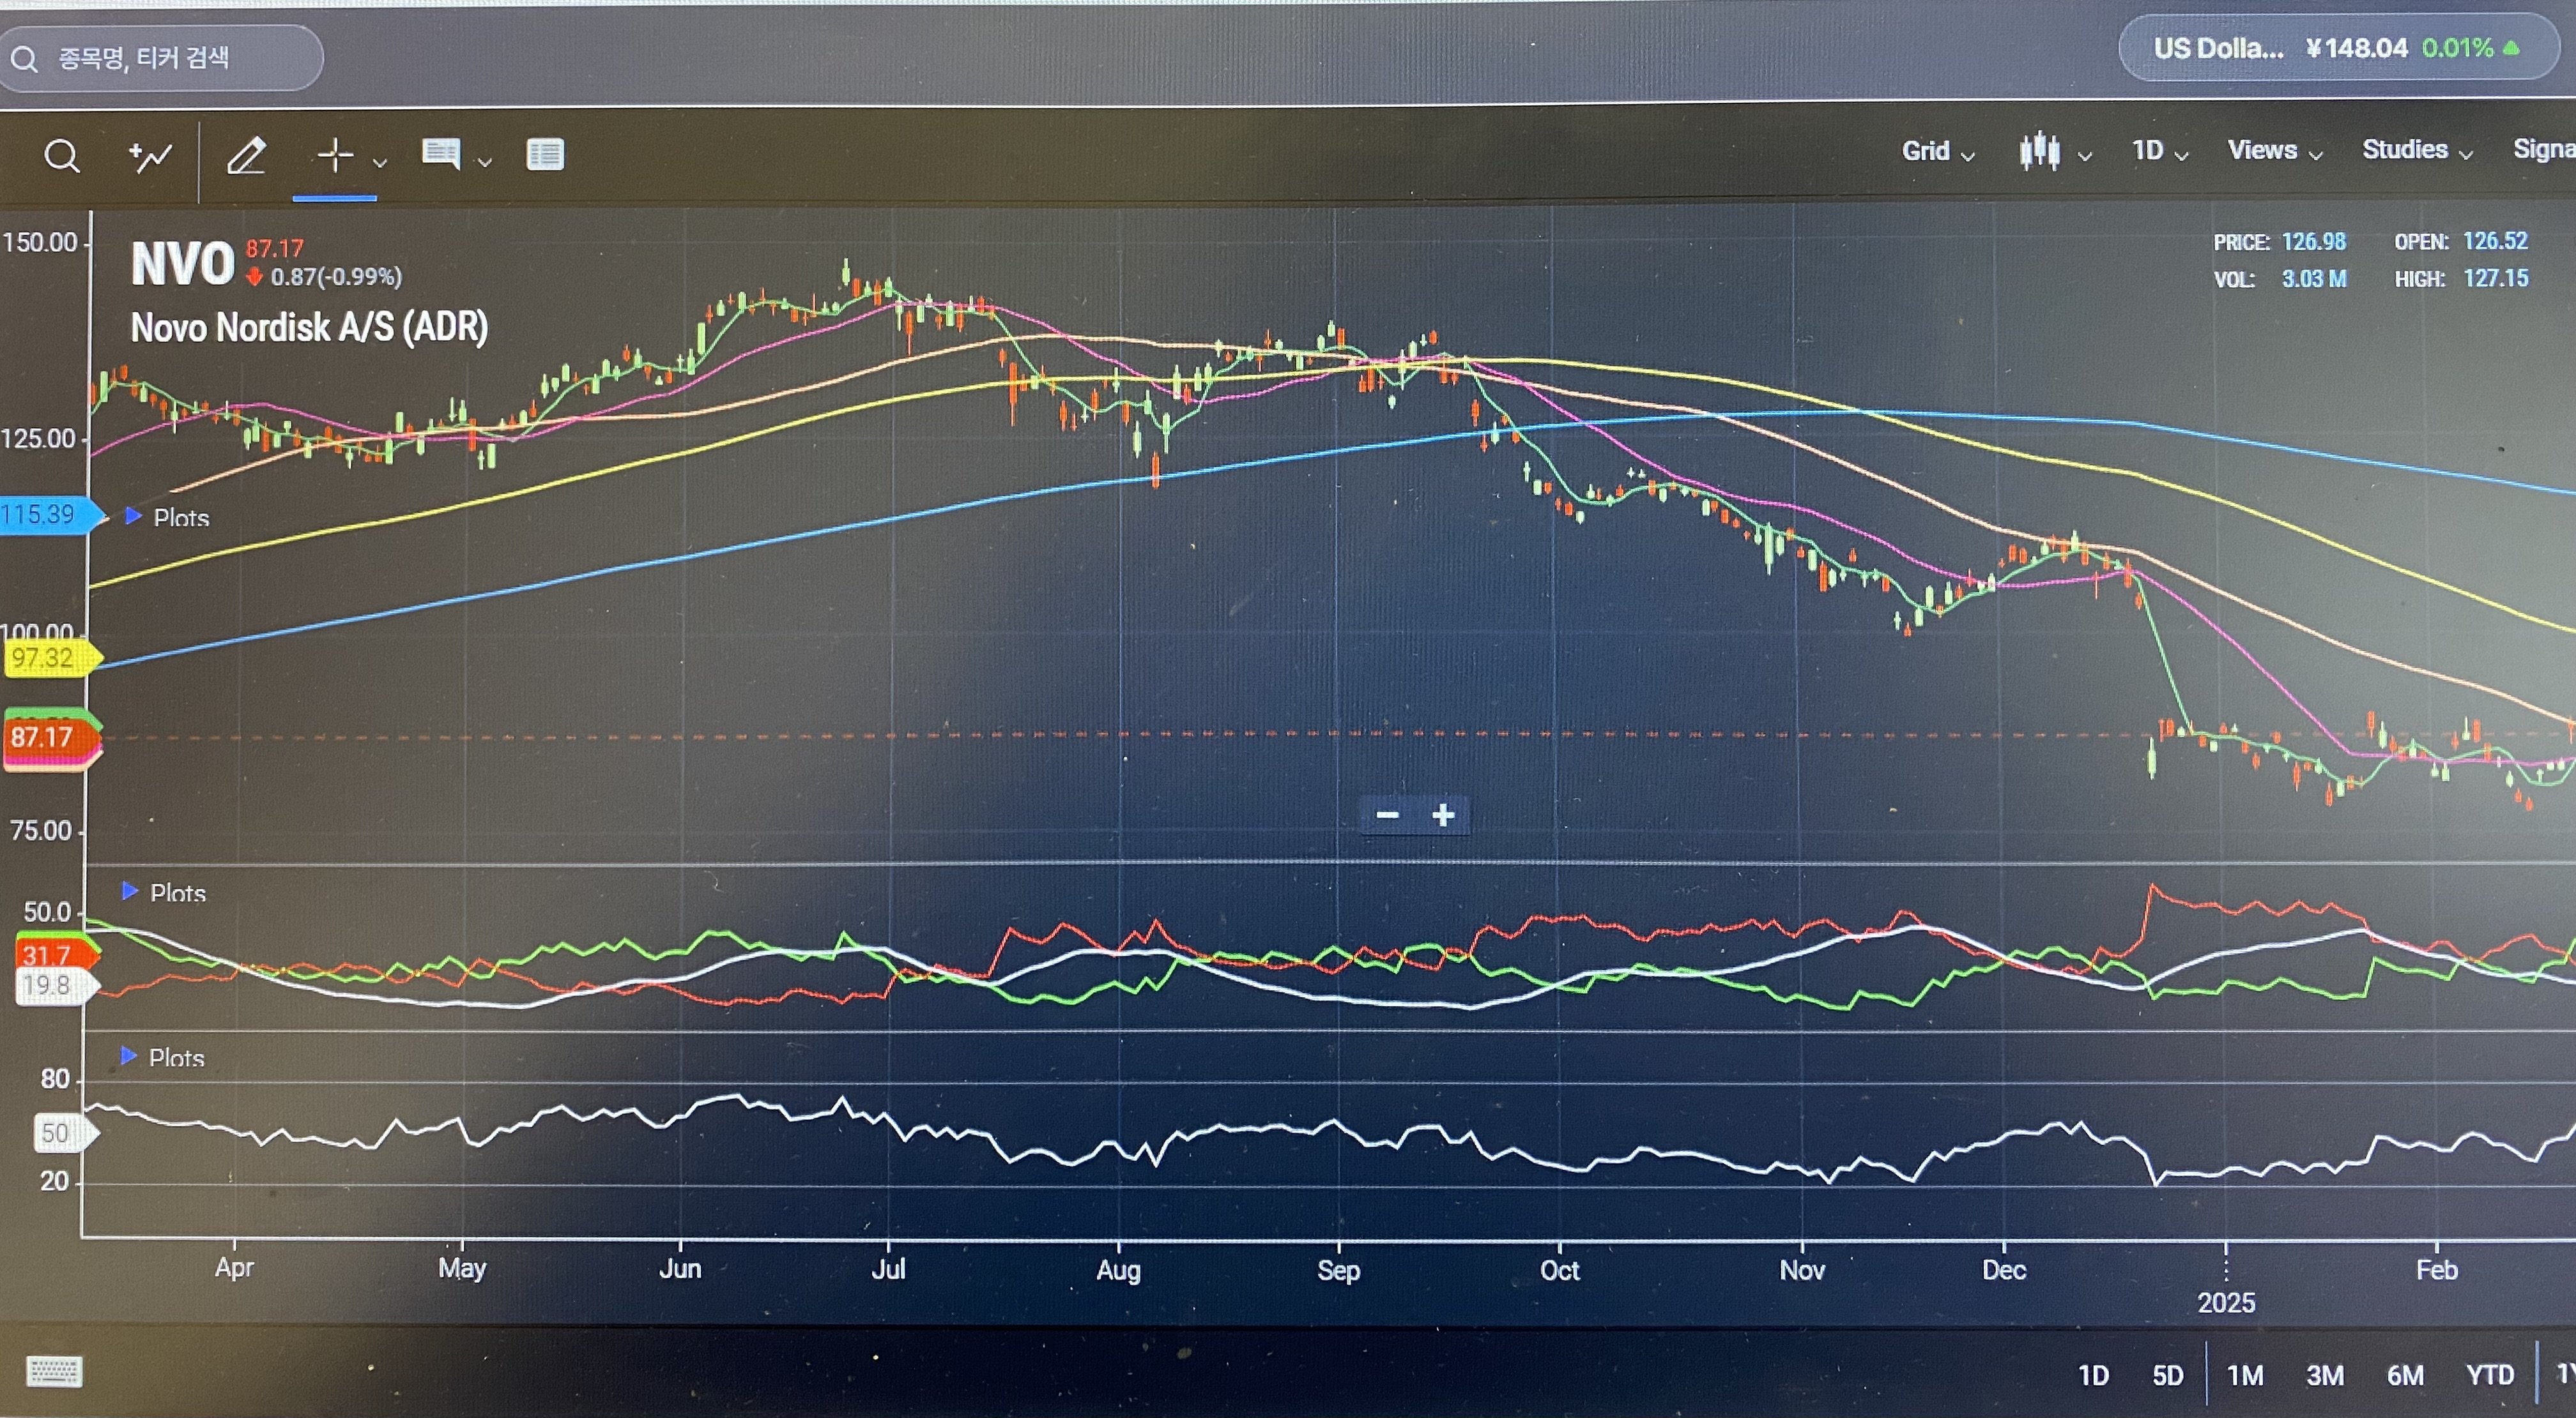Click the HIGH 127.15 readout
Image resolution: width=2576 pixels, height=1418 pixels.
[2462, 278]
